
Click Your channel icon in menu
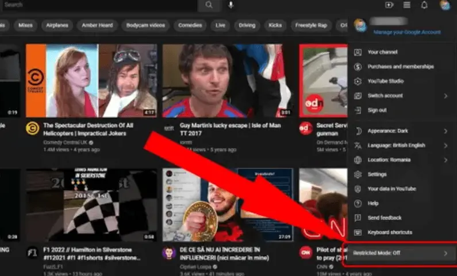[x=358, y=52]
